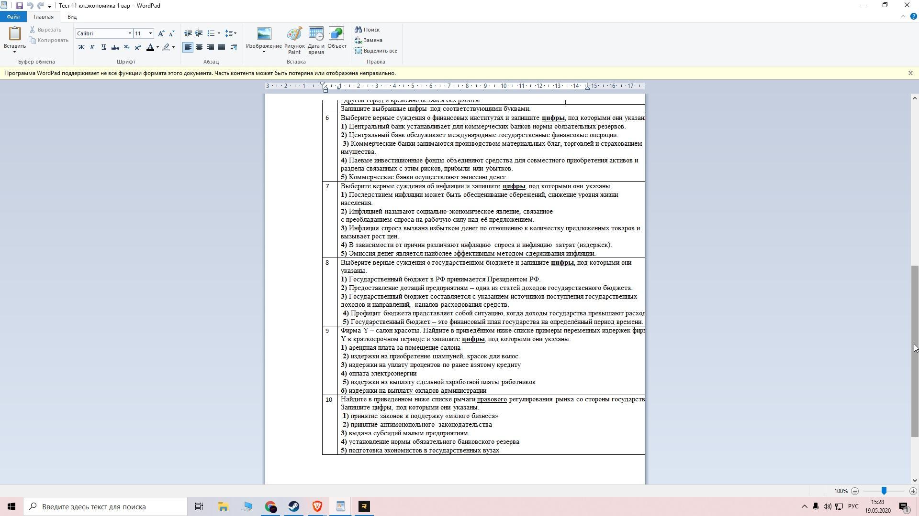Open the font size dropdown
919x516 pixels.
click(150, 33)
